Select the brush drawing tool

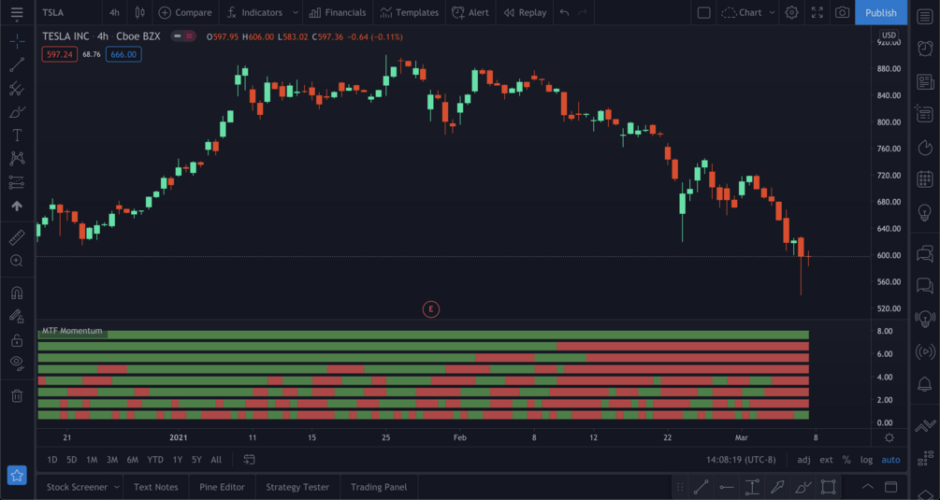click(17, 112)
